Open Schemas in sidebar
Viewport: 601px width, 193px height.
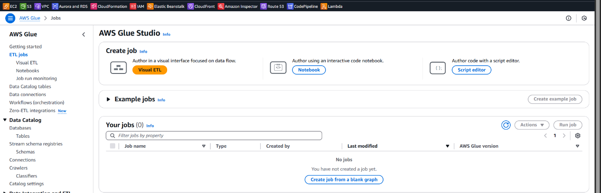click(25, 152)
